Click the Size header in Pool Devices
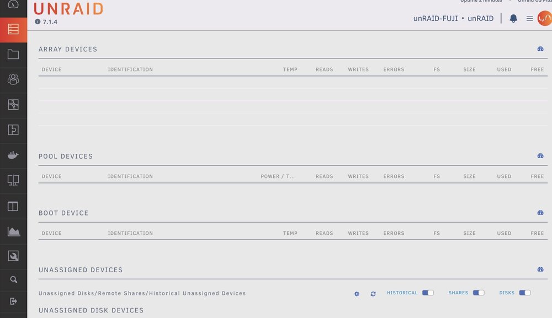The height and width of the screenshot is (318, 552). (469, 176)
